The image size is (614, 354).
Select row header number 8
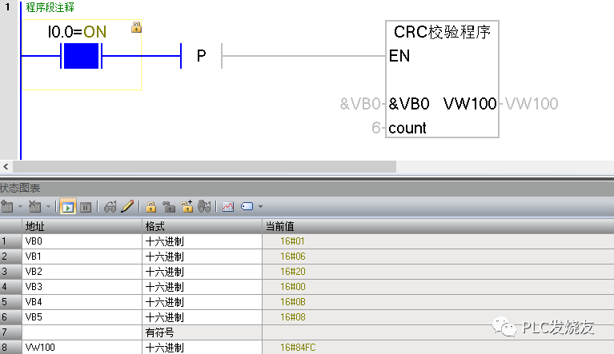[x=10, y=348]
